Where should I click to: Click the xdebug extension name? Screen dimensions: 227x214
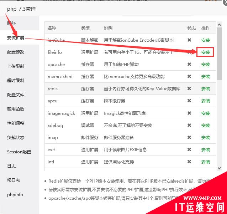point(55,126)
